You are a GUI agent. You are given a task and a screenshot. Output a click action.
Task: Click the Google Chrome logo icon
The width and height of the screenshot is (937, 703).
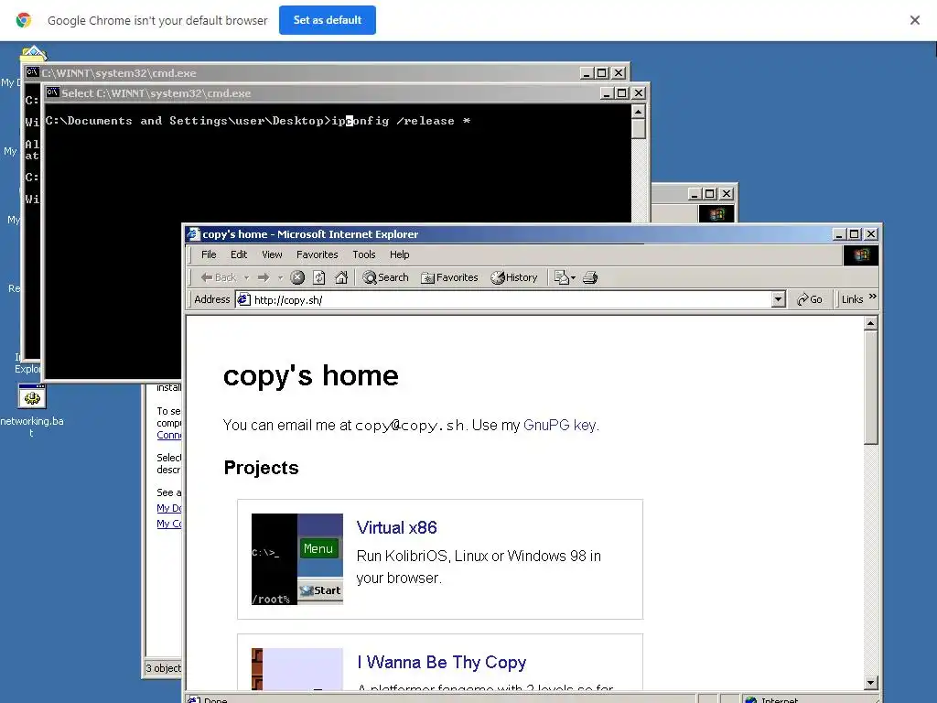24,20
